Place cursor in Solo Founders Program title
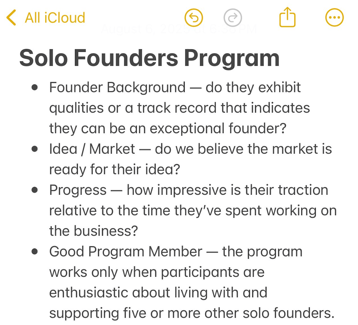 coord(149,58)
